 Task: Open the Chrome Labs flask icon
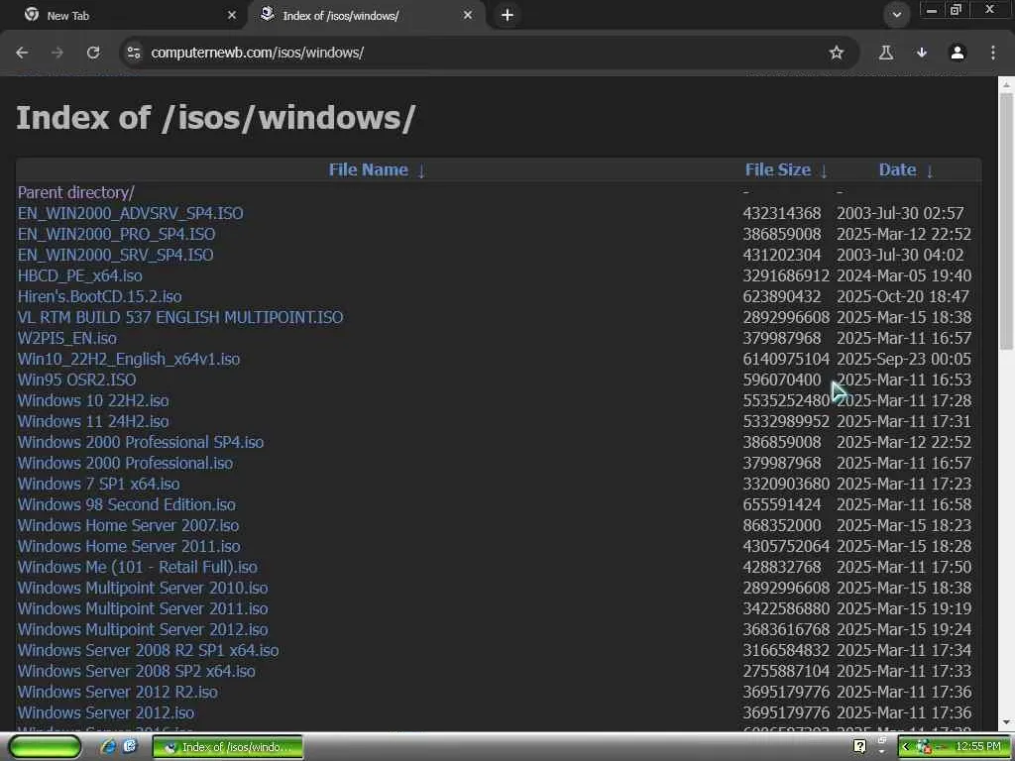pyautogui.click(x=886, y=53)
